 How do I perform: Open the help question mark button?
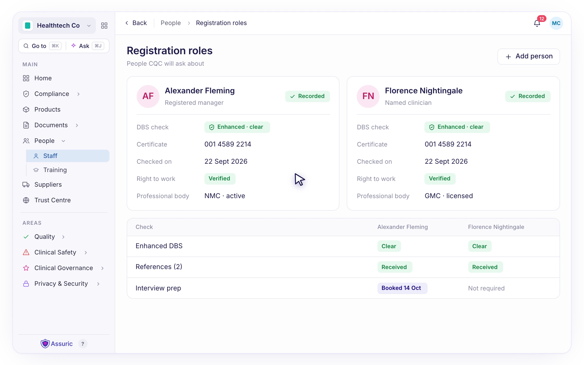[x=83, y=344]
